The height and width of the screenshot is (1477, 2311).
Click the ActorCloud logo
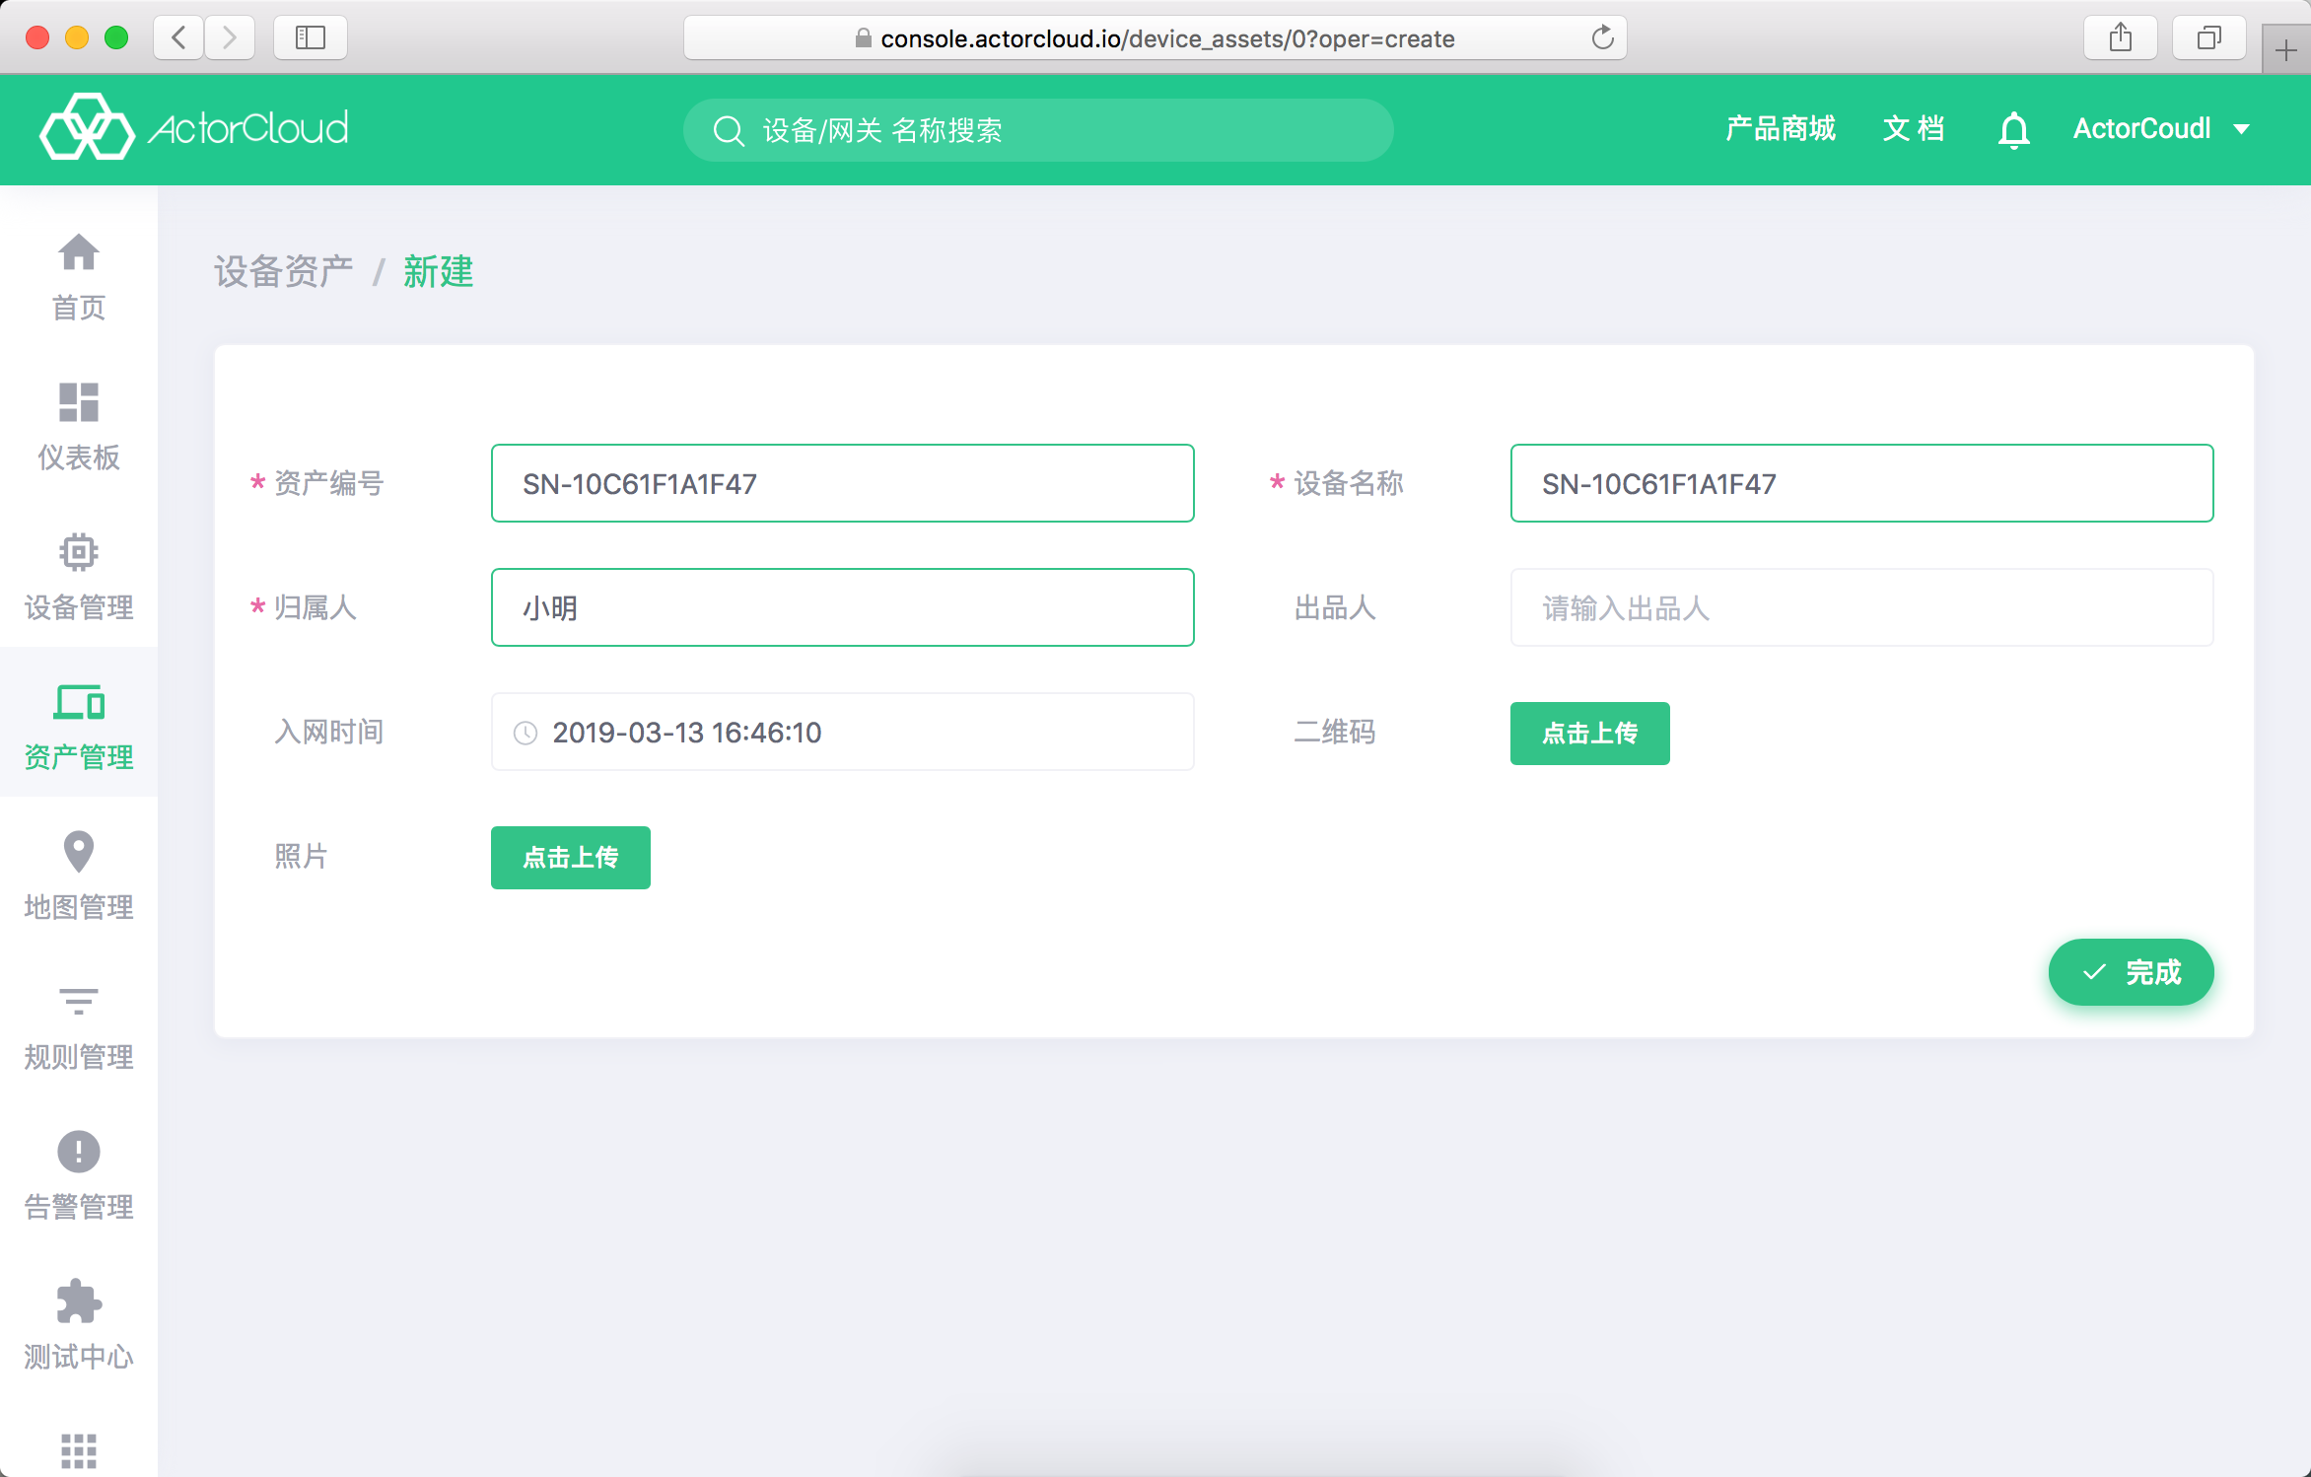coord(194,127)
